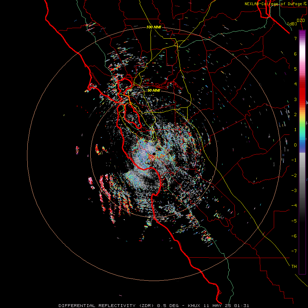Click the "100 NMI" range ring label
This screenshot has height=308, width=308.
coord(154,27)
